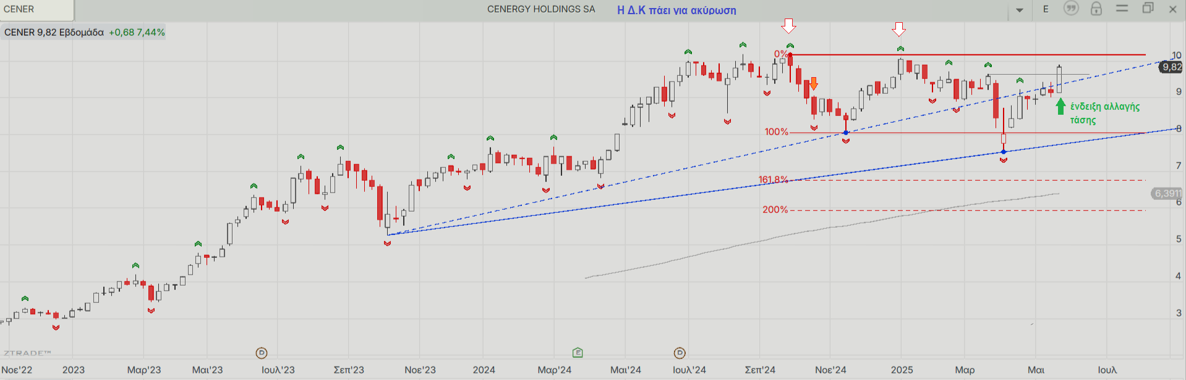Click the Σεπ'24 date label
This screenshot has height=380, width=1186.
click(x=760, y=370)
